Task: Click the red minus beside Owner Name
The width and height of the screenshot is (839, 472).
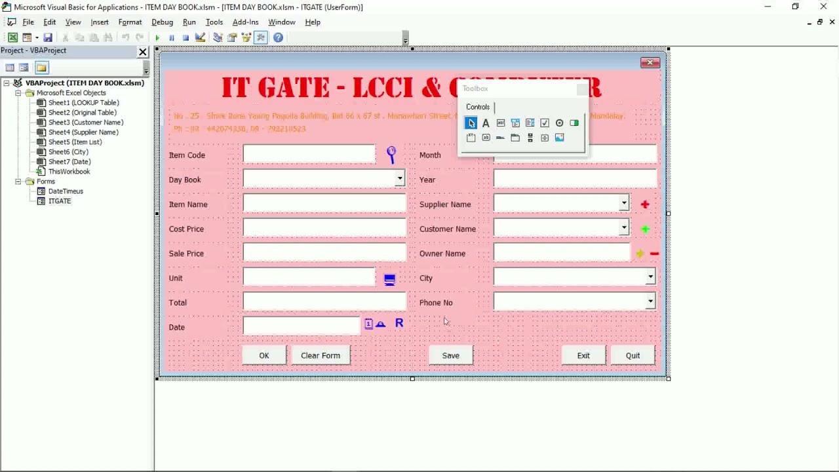Action: 654,253
